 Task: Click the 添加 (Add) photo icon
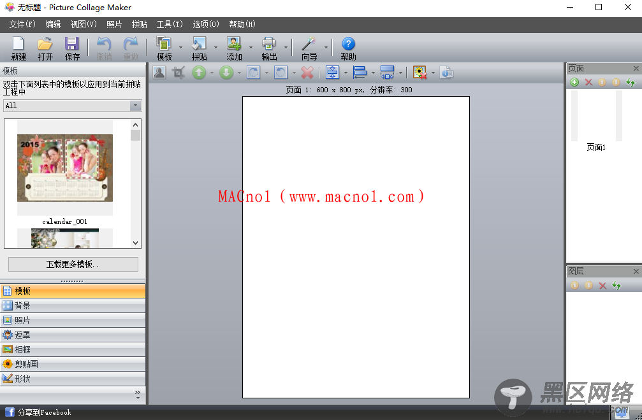[234, 44]
